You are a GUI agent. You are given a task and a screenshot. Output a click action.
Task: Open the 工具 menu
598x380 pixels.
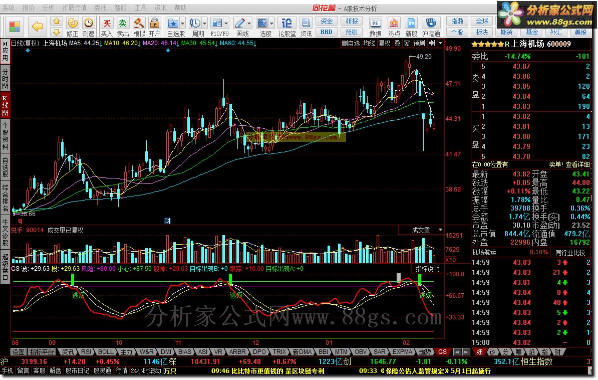[140, 8]
